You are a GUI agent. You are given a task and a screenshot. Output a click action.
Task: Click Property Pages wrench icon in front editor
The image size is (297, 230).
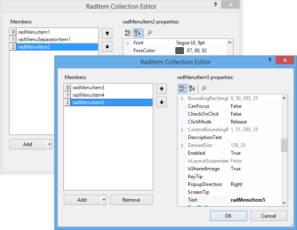point(204,88)
